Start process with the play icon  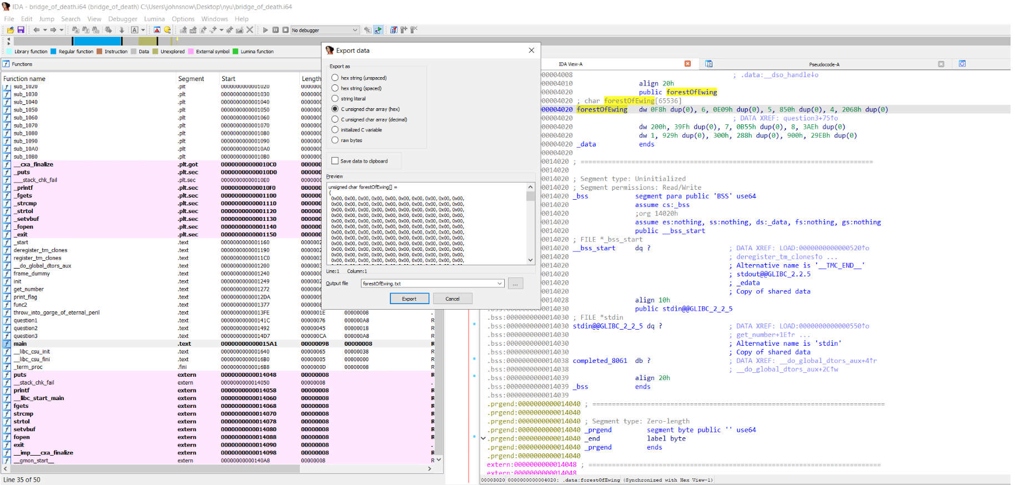click(265, 30)
